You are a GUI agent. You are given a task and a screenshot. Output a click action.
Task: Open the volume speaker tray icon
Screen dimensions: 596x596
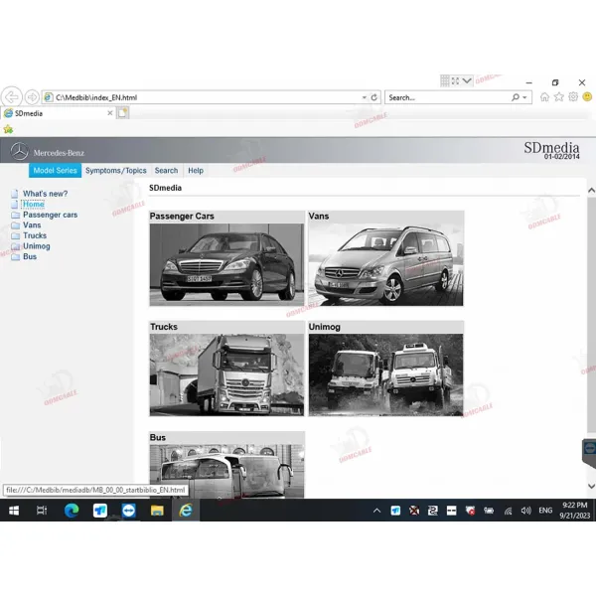(525, 511)
